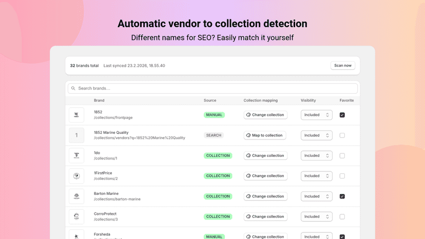Image resolution: width=425 pixels, height=239 pixels.
Task: Click the 1852 brand logo thumbnail
Action: [x=76, y=115]
